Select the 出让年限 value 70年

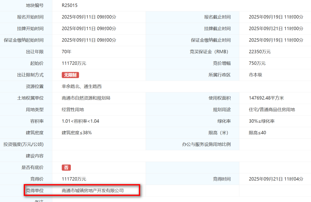tap(67, 52)
